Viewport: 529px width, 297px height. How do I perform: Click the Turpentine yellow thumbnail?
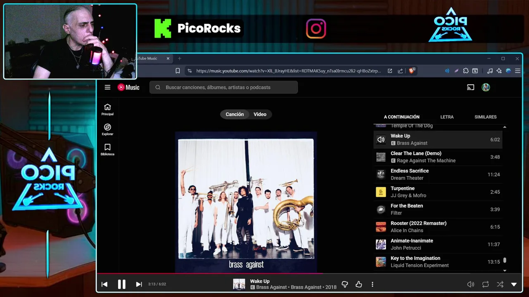pos(381,192)
